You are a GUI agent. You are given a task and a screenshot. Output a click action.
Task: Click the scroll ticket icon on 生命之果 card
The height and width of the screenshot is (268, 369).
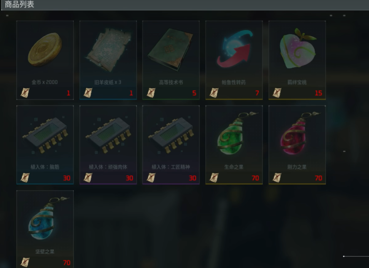214,178
